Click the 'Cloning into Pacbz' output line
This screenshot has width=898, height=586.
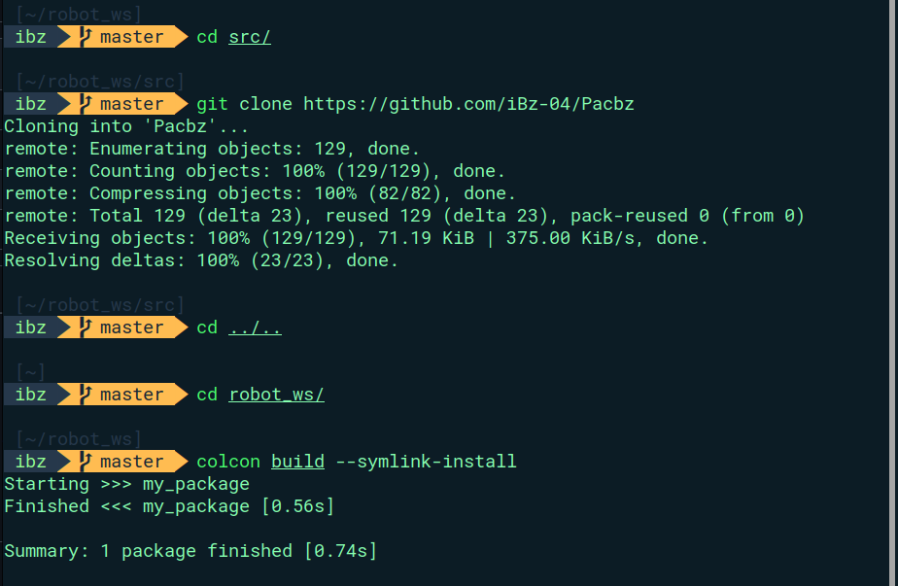coord(126,126)
